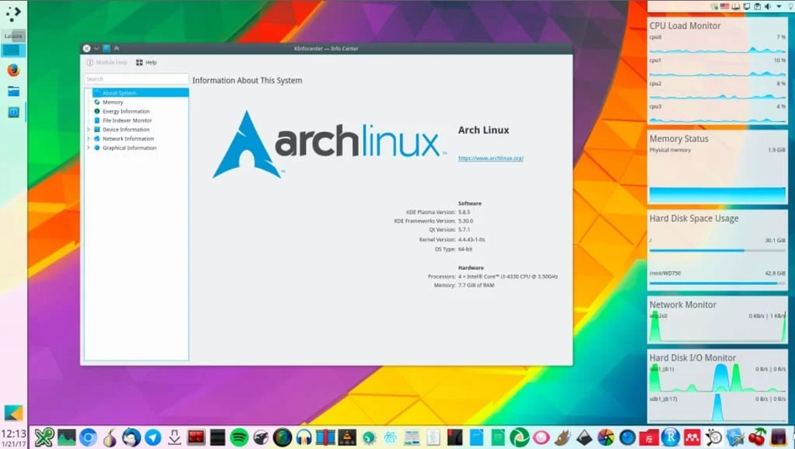The height and width of the screenshot is (449, 795).
Task: Click the Leisure activity label in left panel
Action: point(13,36)
